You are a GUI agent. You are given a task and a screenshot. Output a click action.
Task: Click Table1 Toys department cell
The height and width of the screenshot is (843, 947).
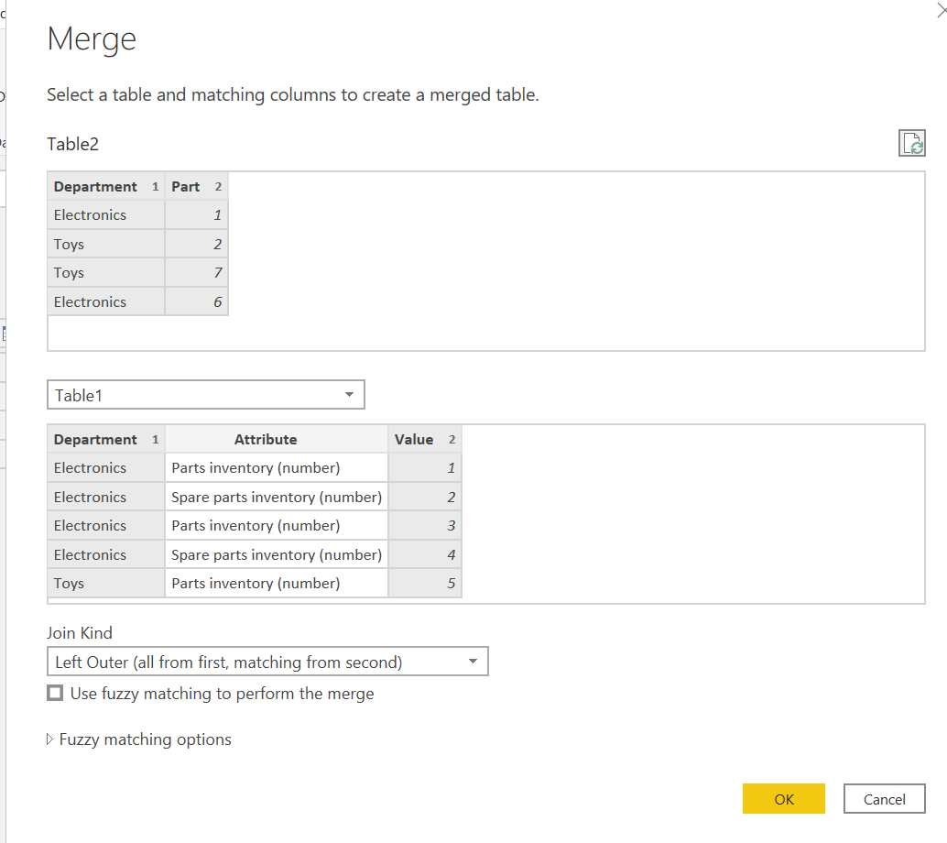[x=106, y=583]
